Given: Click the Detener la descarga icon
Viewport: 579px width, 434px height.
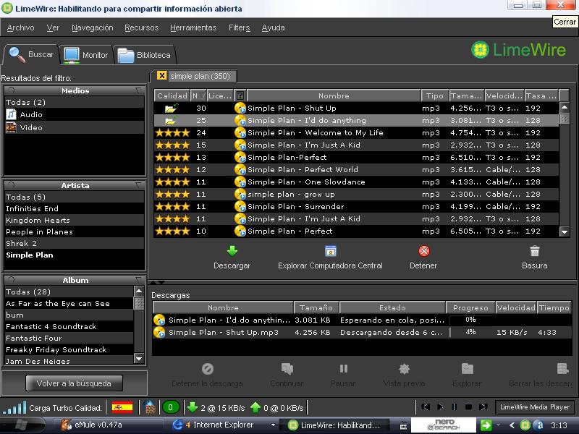Looking at the screenshot, I should coord(208,369).
